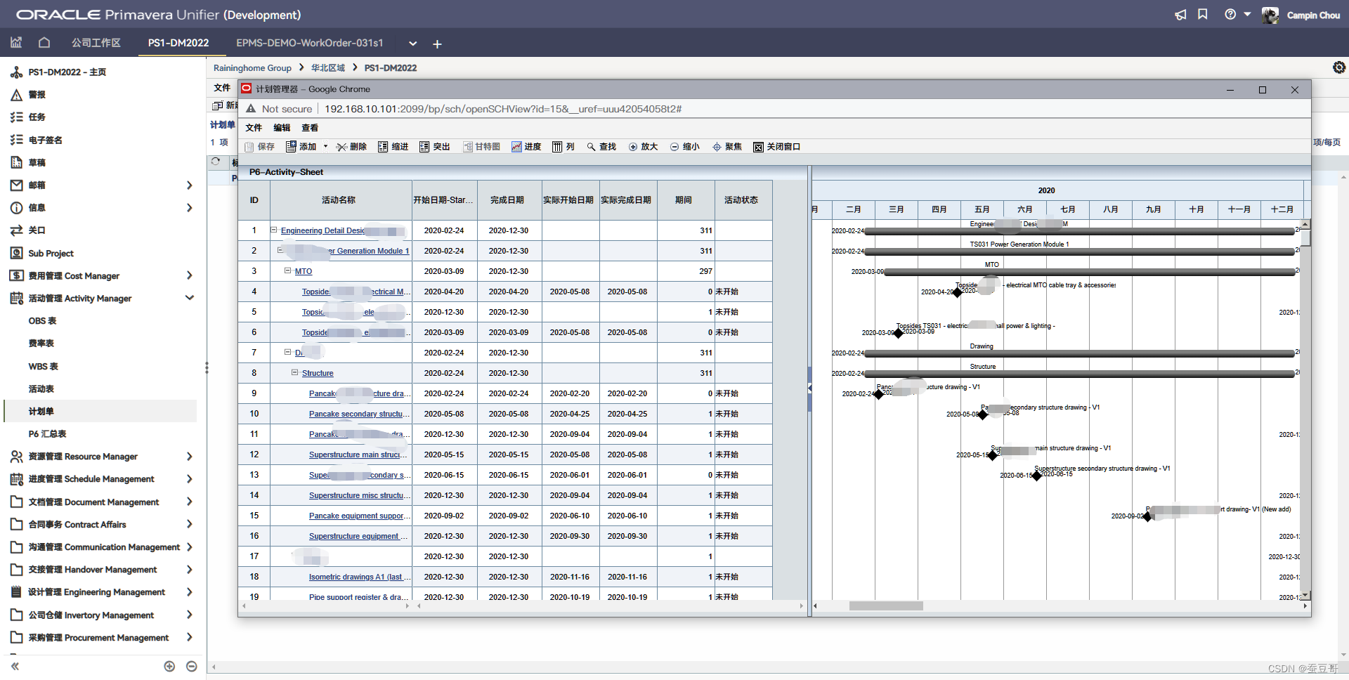
Task: Click the home icon in top navigation
Action: [x=44, y=43]
